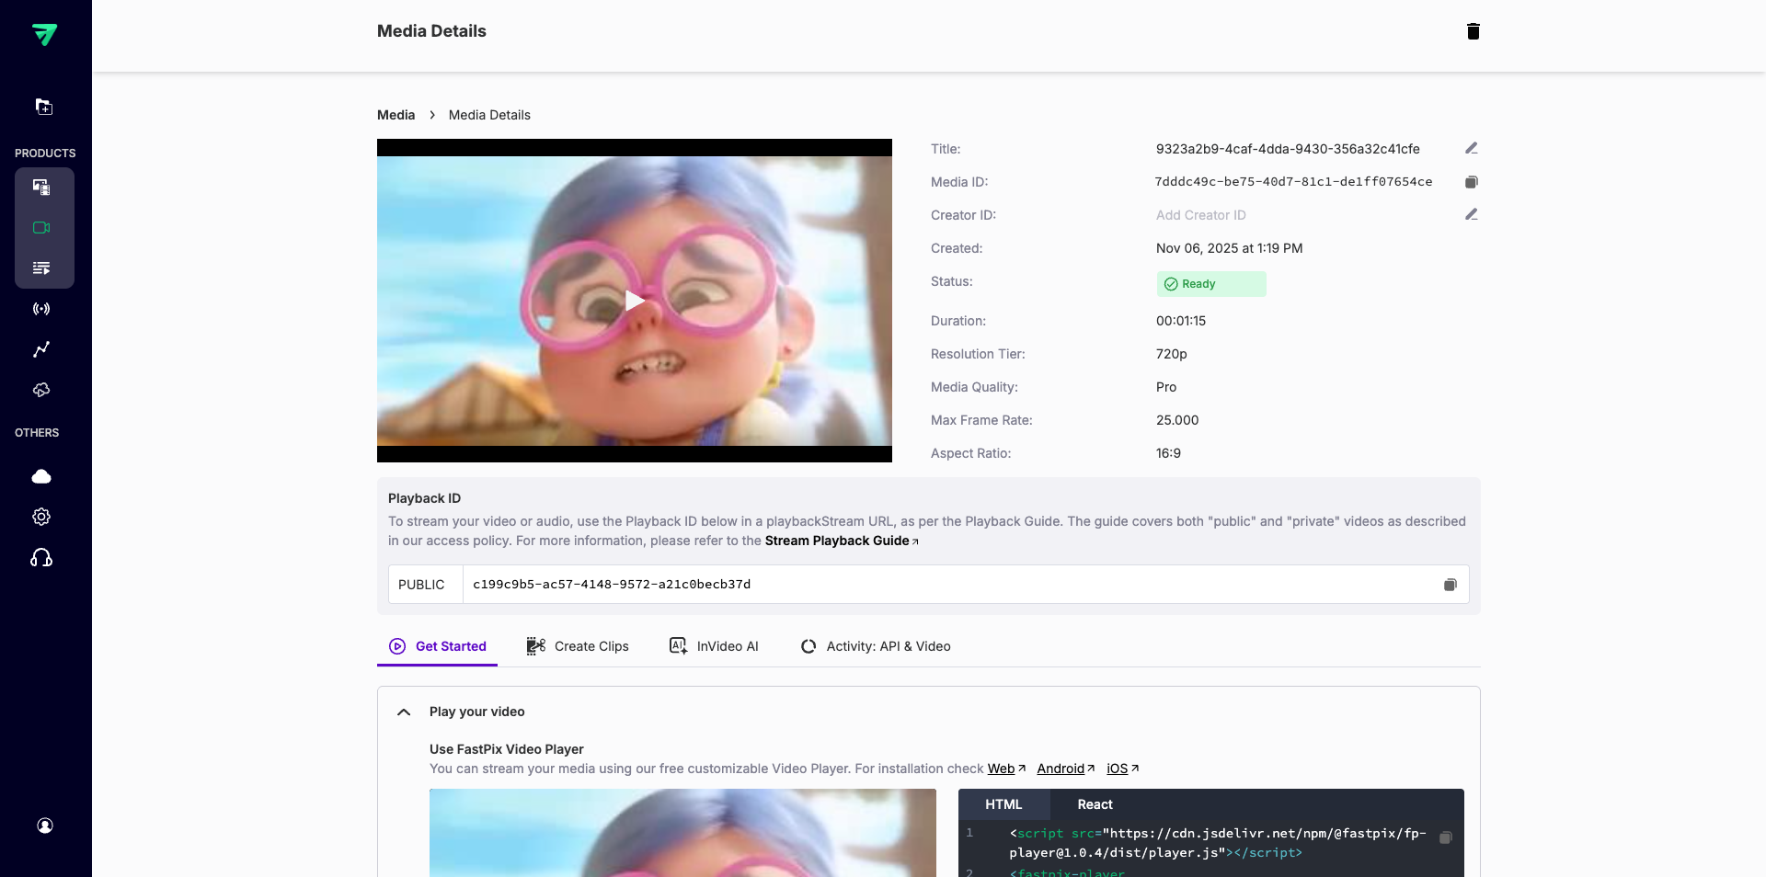The image size is (1766, 877).
Task: Open the live stream section in sidebar
Action: [41, 309]
